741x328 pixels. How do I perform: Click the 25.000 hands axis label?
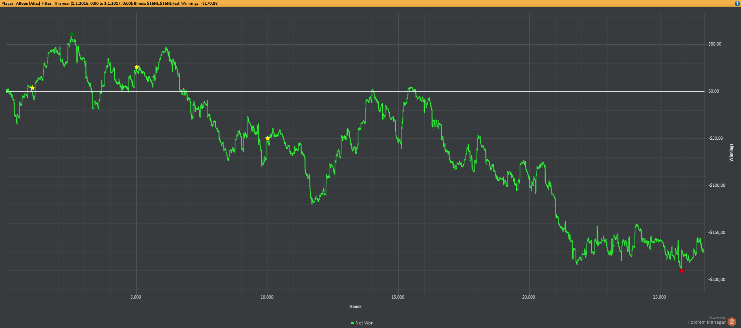(660, 297)
